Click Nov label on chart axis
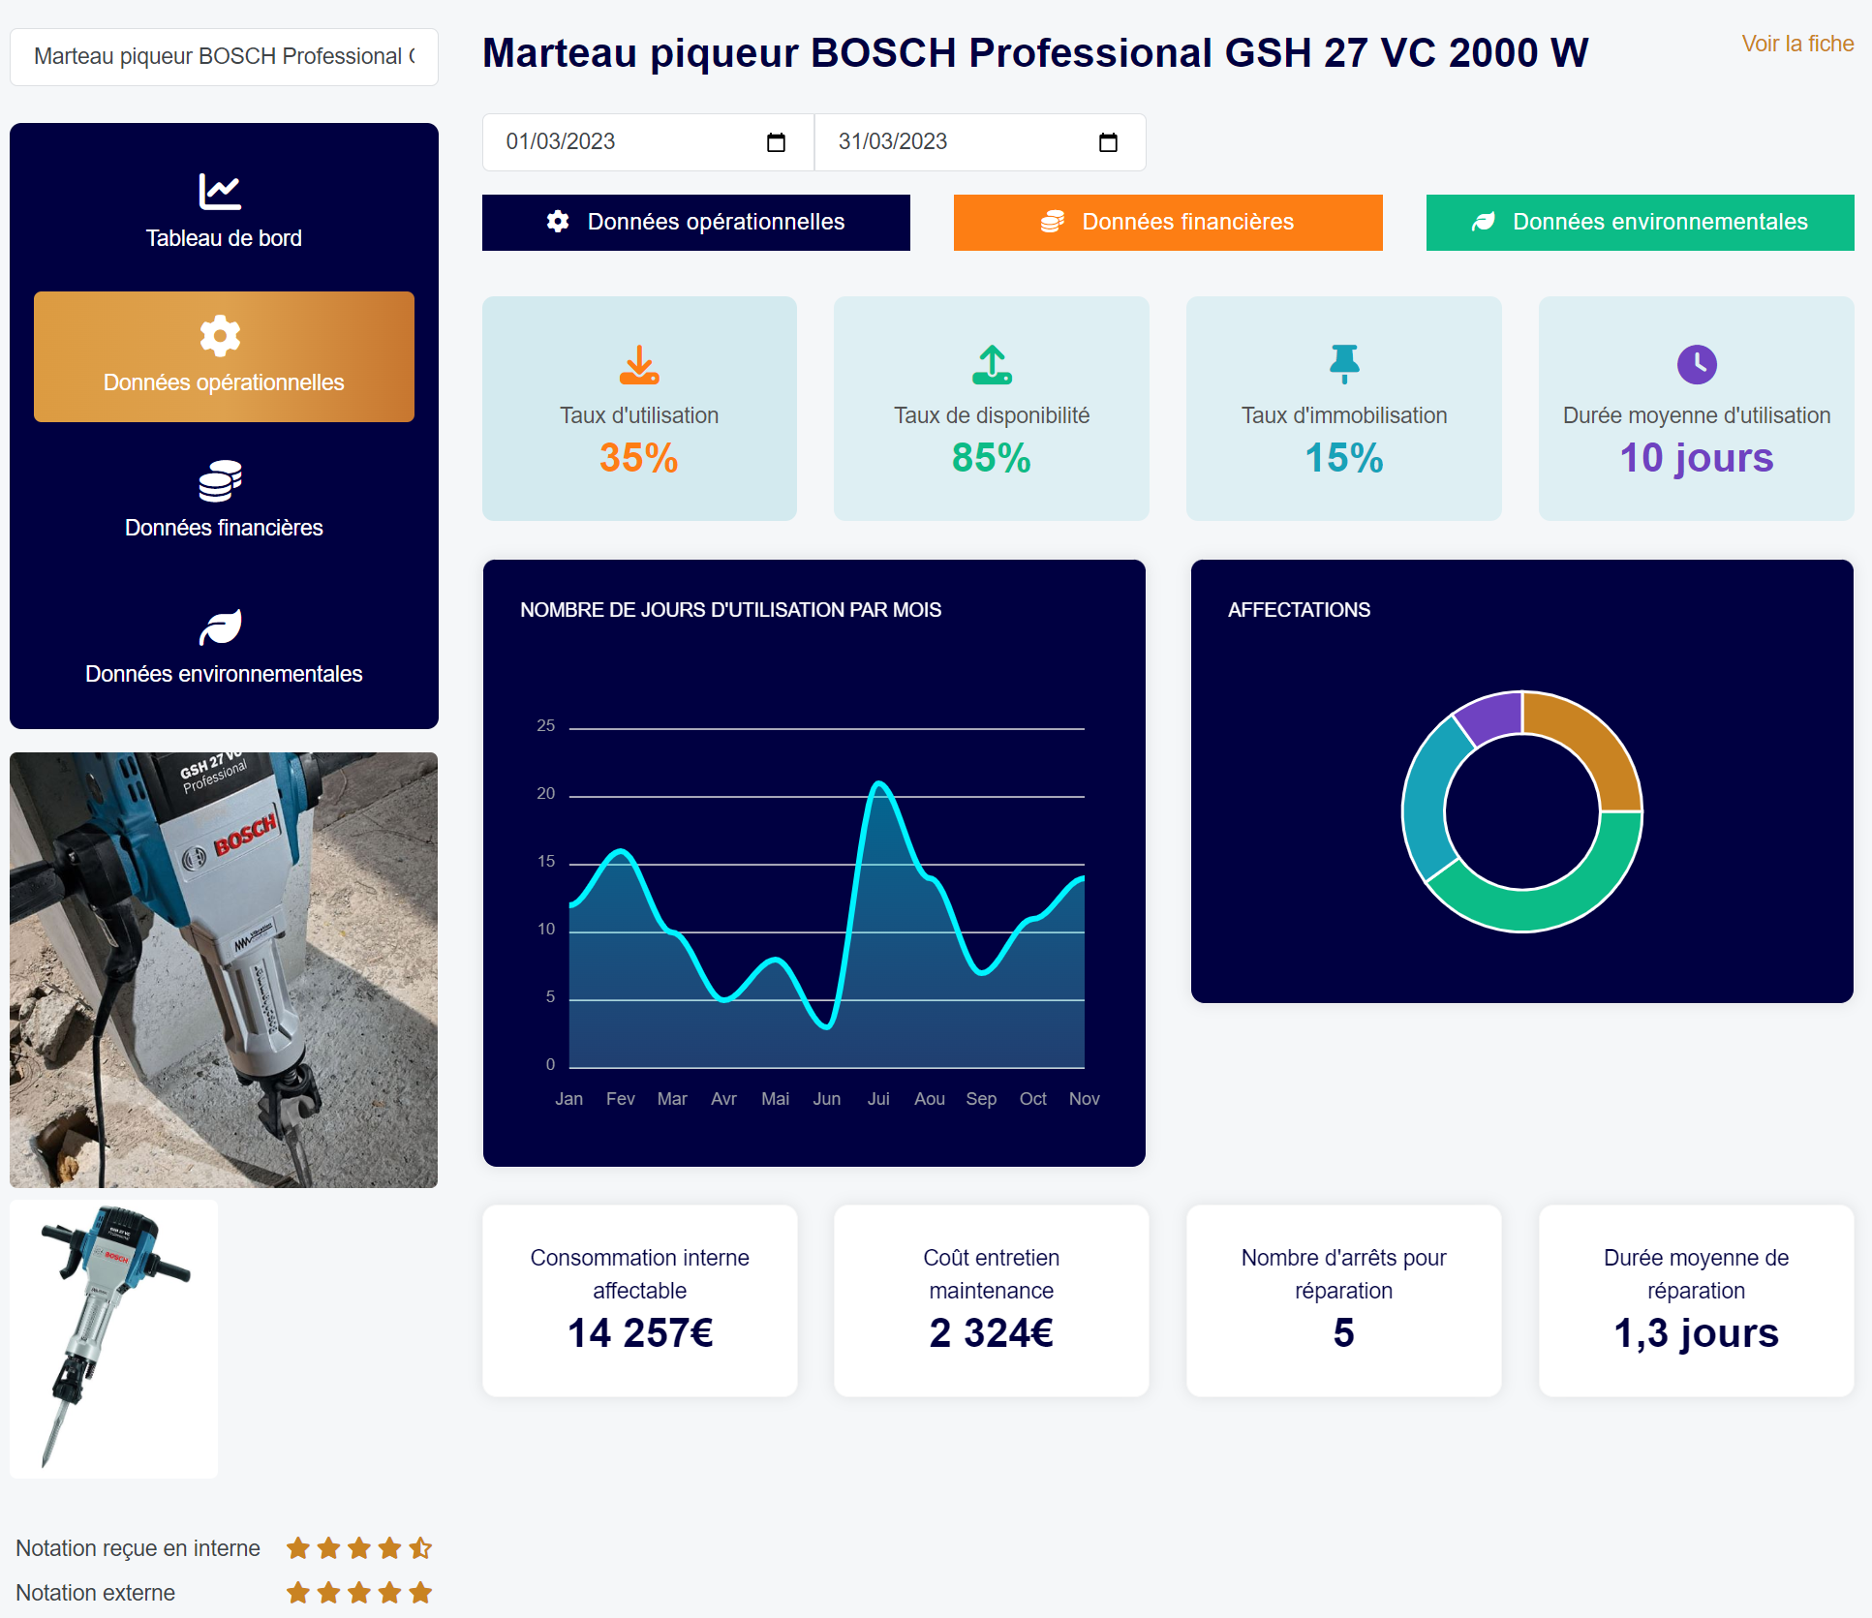Image resolution: width=1872 pixels, height=1618 pixels. (1085, 1099)
